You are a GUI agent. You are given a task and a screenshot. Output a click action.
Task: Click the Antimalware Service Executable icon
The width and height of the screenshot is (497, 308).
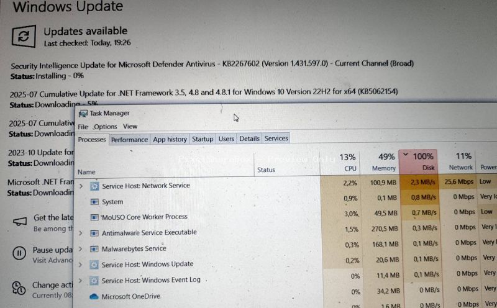tap(94, 233)
